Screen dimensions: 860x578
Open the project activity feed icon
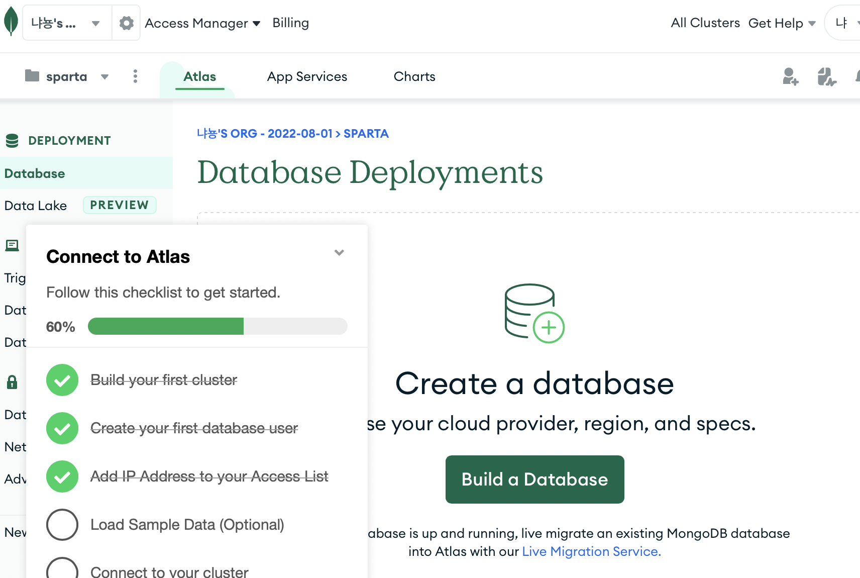pos(826,76)
